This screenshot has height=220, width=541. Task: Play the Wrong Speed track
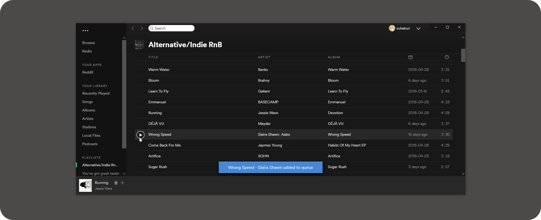[141, 135]
